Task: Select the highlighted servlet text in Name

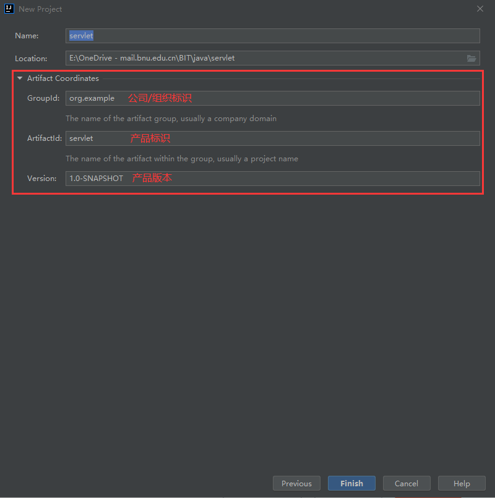Action: [x=80, y=36]
